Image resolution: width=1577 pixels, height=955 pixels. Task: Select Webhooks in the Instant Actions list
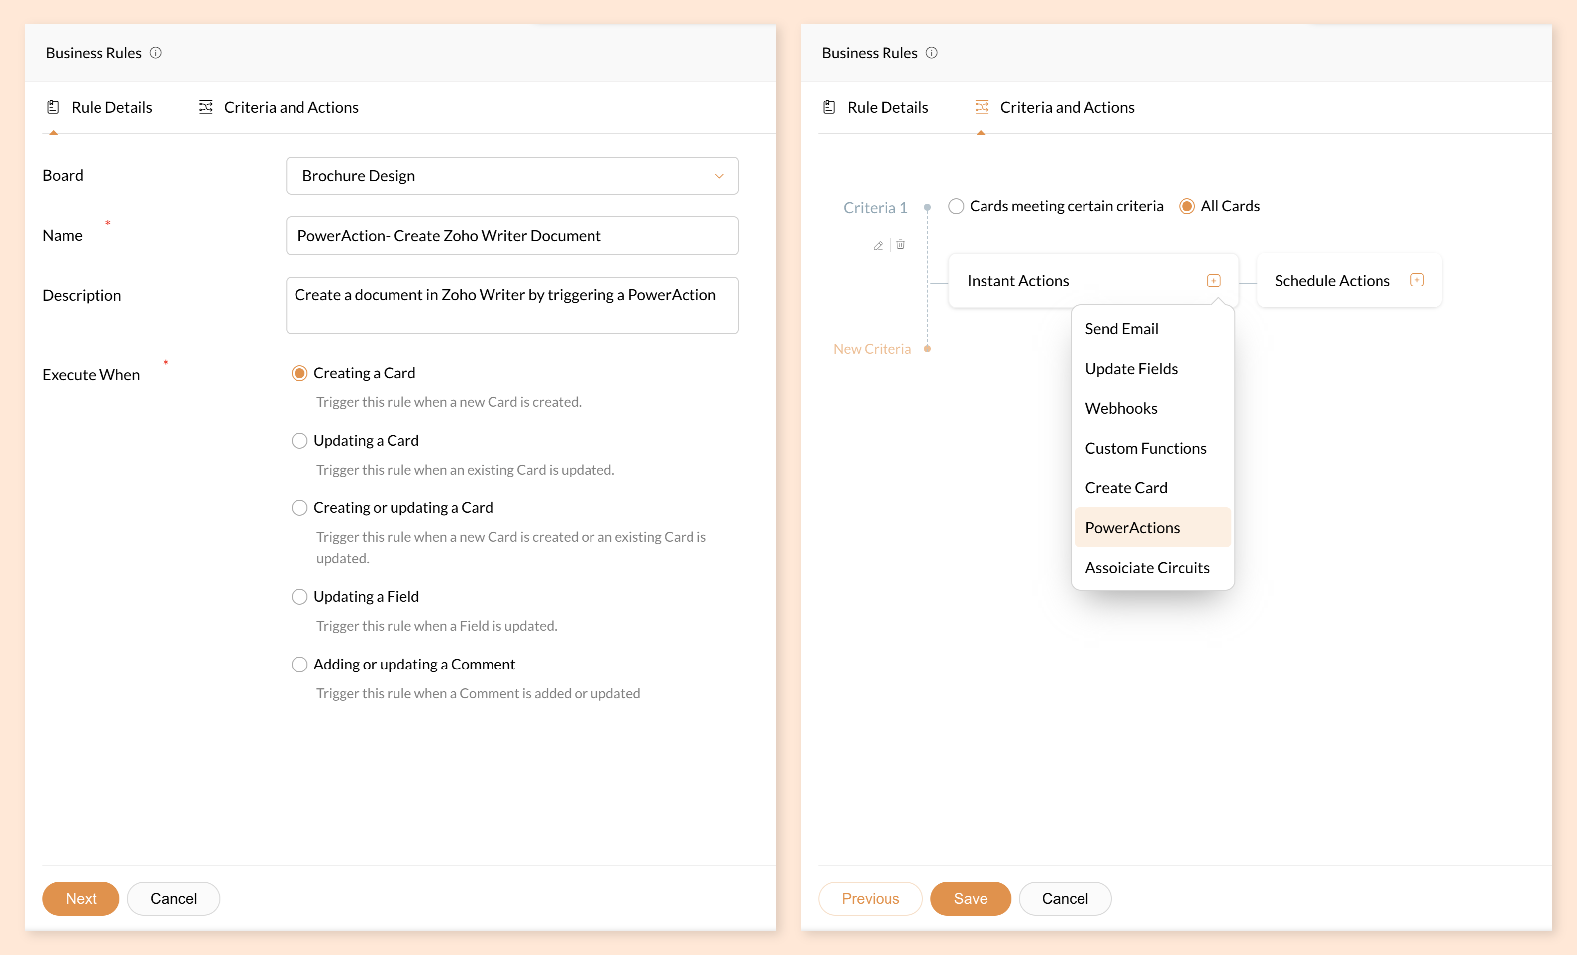pyautogui.click(x=1121, y=408)
